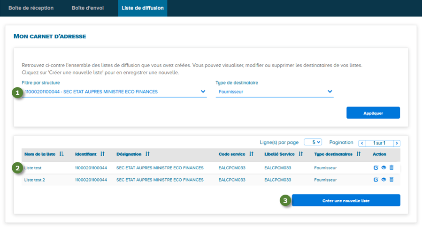Sort by Désignation column arrows

click(147, 154)
